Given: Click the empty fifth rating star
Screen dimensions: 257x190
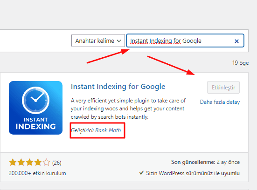Looking at the screenshot, I should pyautogui.click(x=46, y=163).
